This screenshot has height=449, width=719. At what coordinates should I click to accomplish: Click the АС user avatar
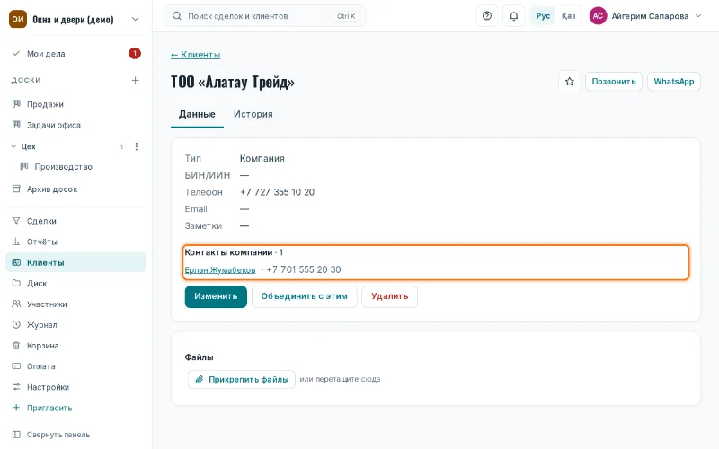(598, 16)
